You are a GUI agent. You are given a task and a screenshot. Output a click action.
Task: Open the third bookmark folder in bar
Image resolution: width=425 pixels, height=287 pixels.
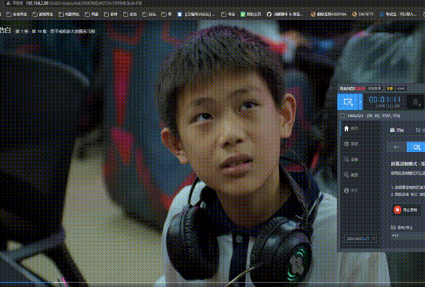pos(69,14)
